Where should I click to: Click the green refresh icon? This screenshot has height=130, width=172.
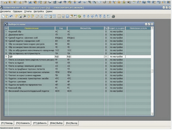pos(79,16)
